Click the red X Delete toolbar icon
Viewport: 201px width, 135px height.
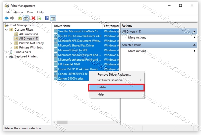point(33,18)
